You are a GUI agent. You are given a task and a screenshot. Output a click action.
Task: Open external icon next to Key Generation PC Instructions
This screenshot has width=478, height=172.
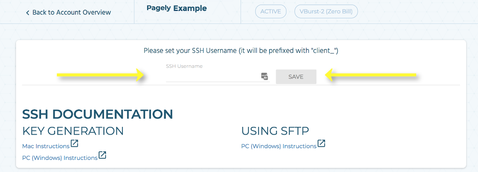[x=102, y=155]
